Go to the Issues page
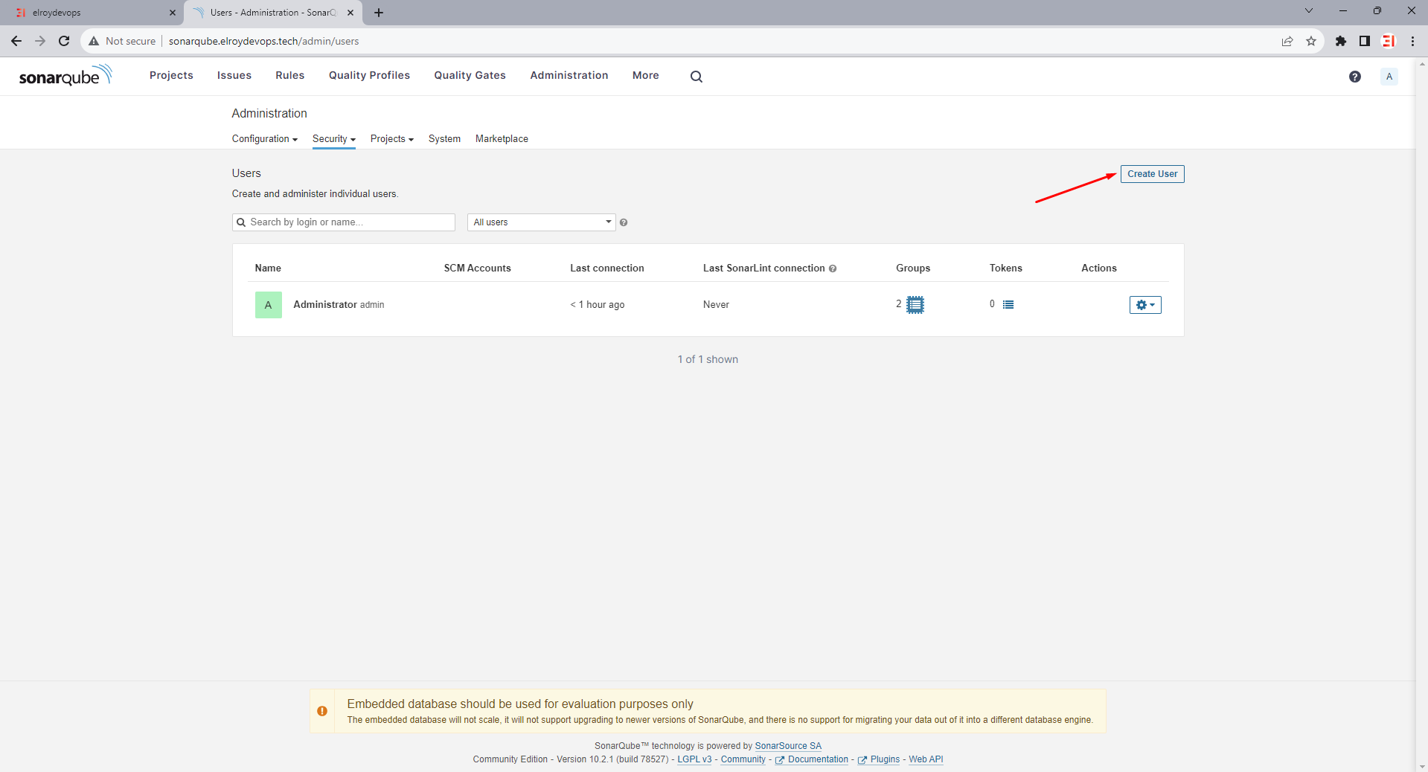 click(234, 75)
